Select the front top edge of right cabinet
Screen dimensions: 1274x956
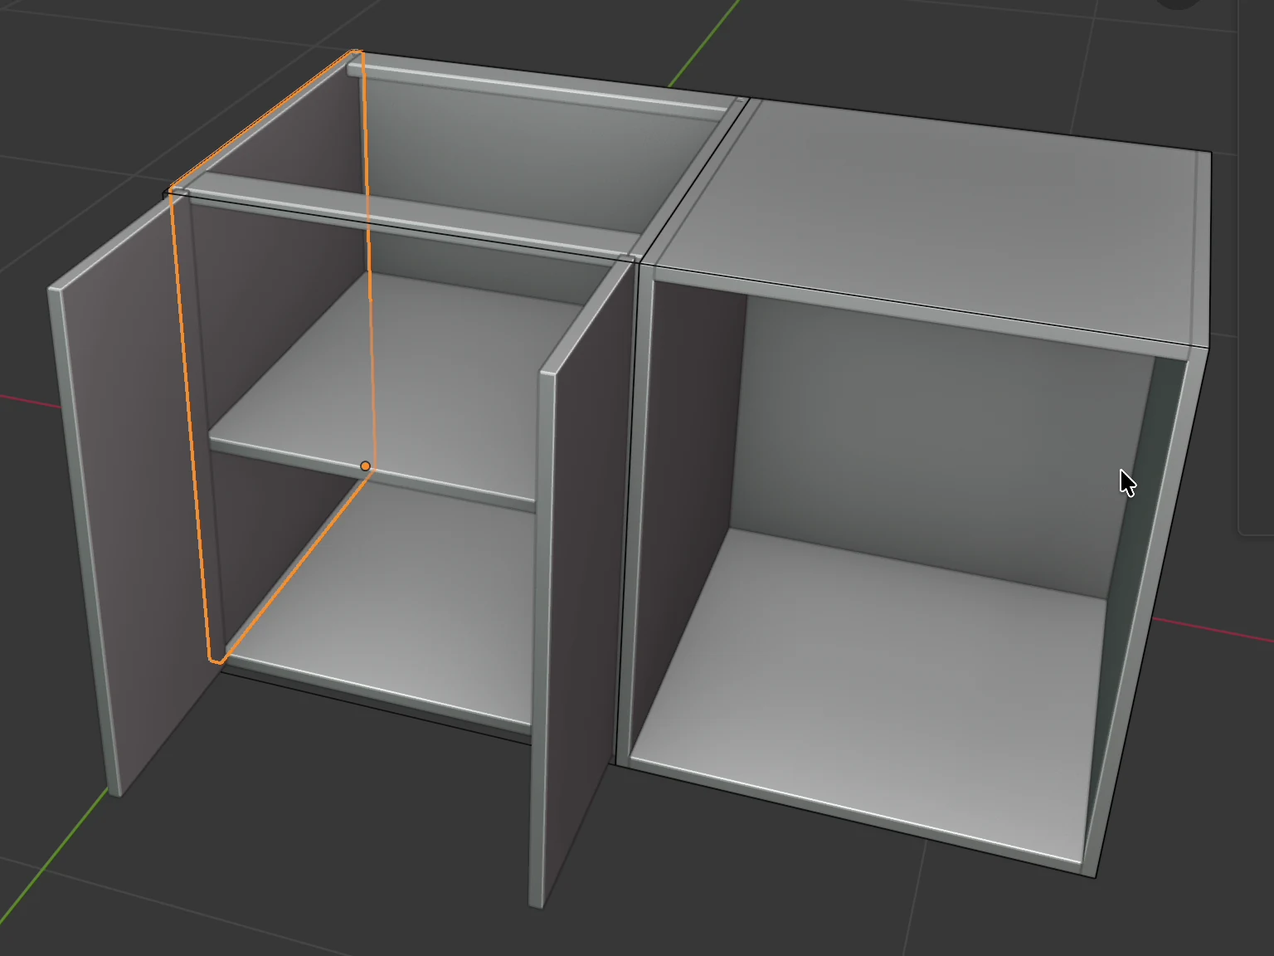pos(921,307)
